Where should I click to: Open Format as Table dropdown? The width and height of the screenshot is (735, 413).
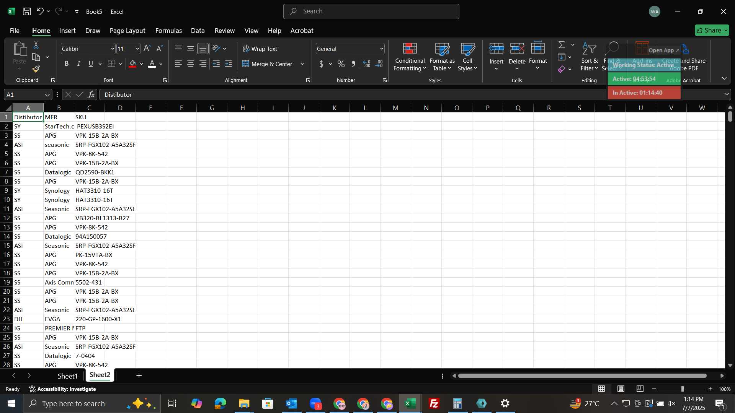click(x=442, y=57)
